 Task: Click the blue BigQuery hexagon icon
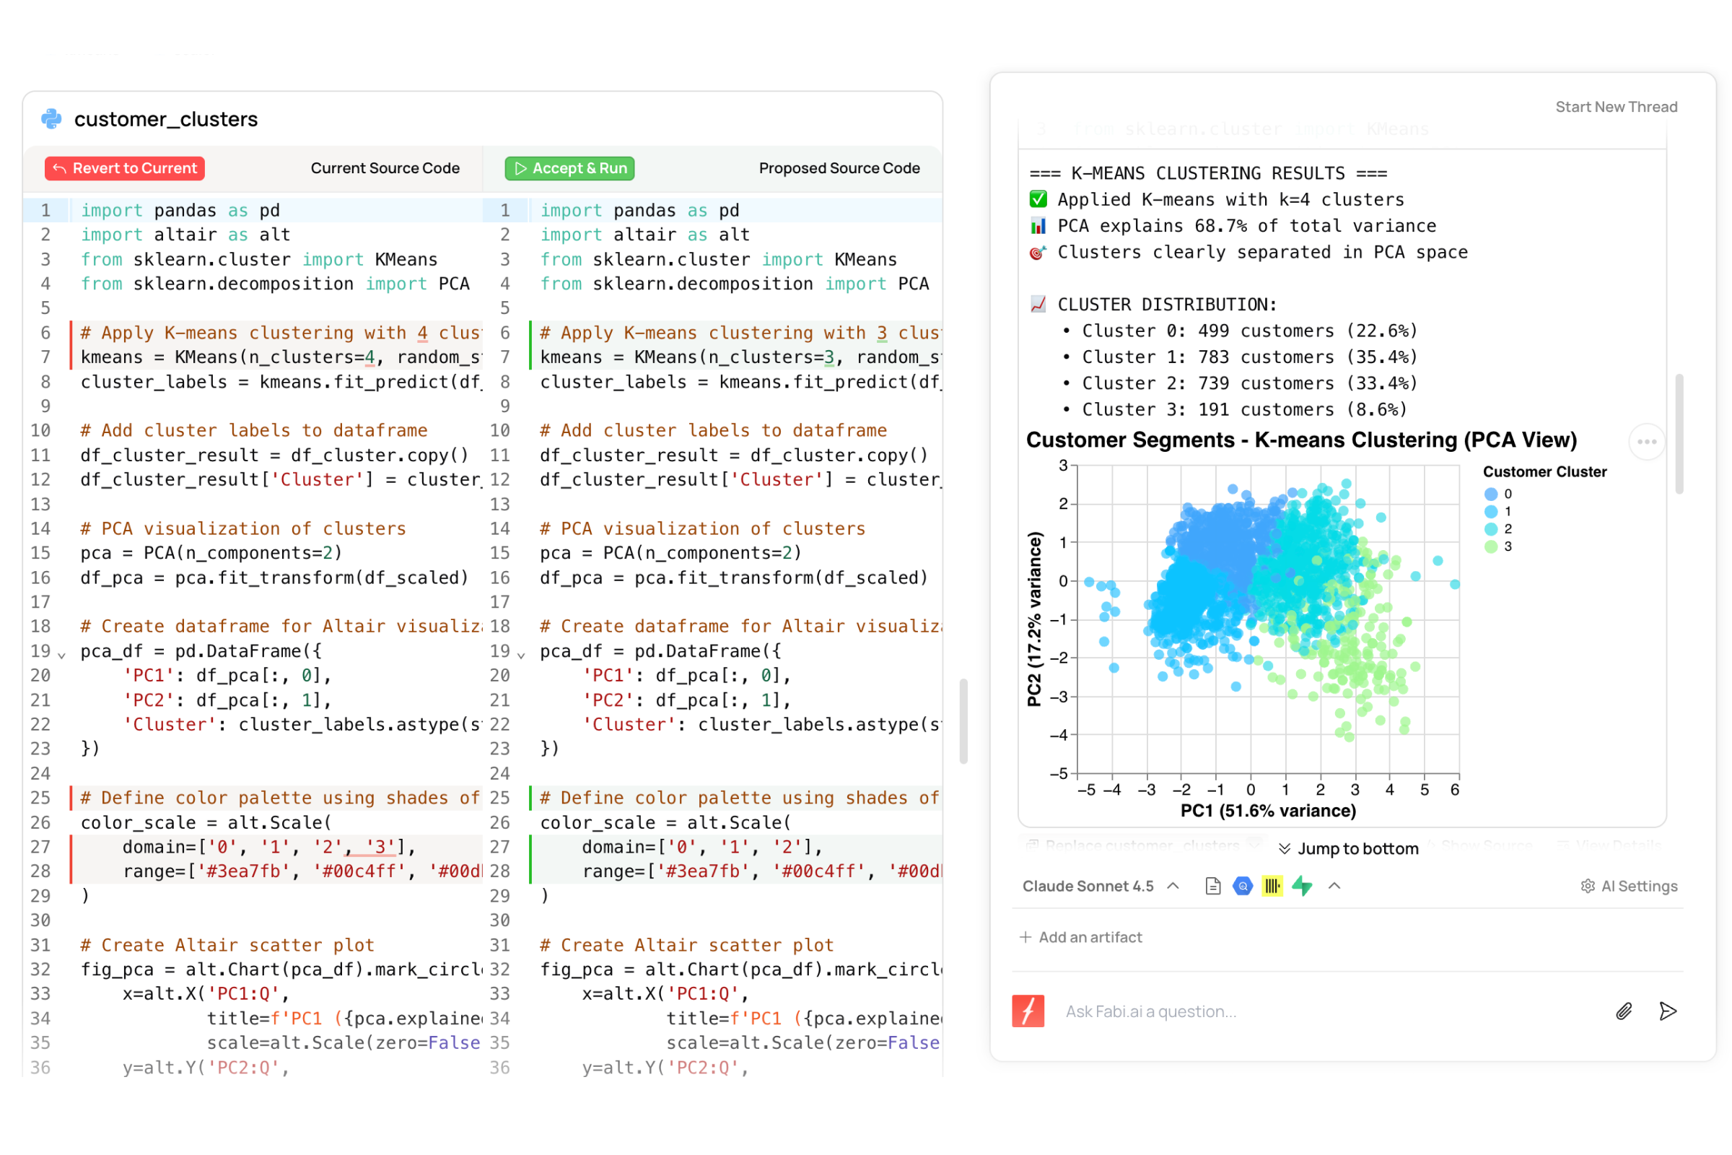(x=1242, y=886)
